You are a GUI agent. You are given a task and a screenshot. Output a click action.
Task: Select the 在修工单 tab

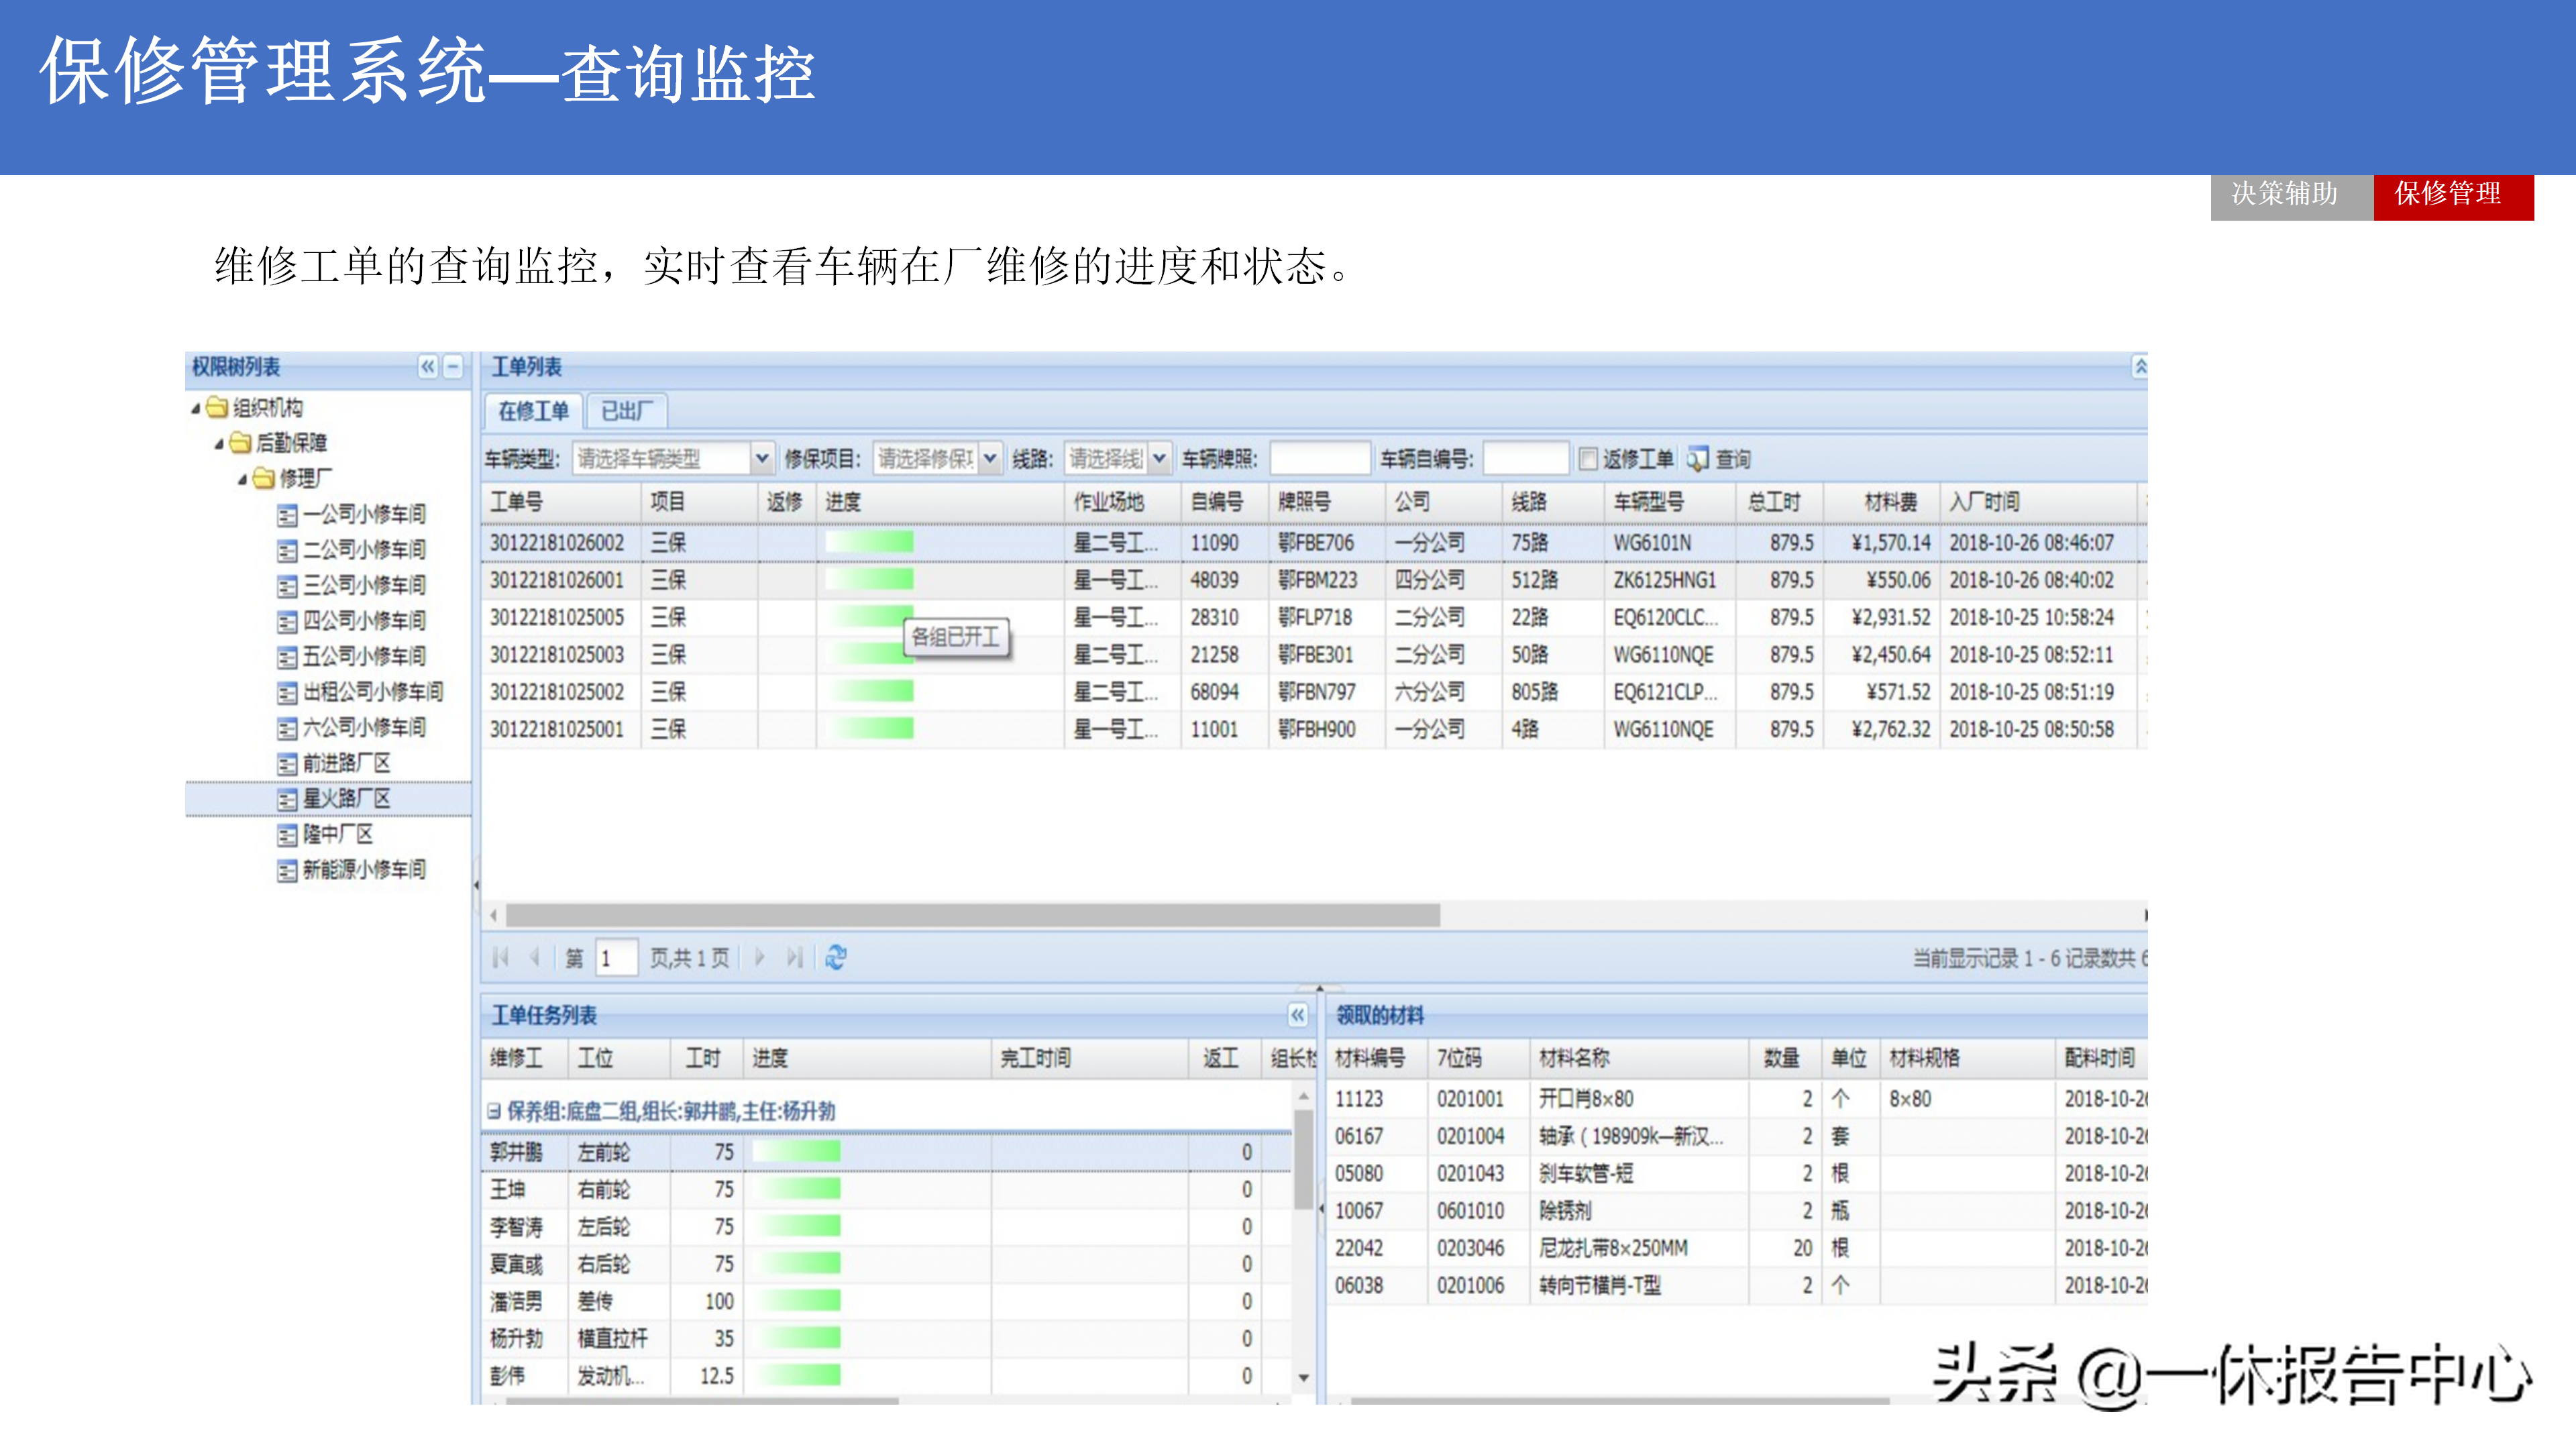coord(533,411)
